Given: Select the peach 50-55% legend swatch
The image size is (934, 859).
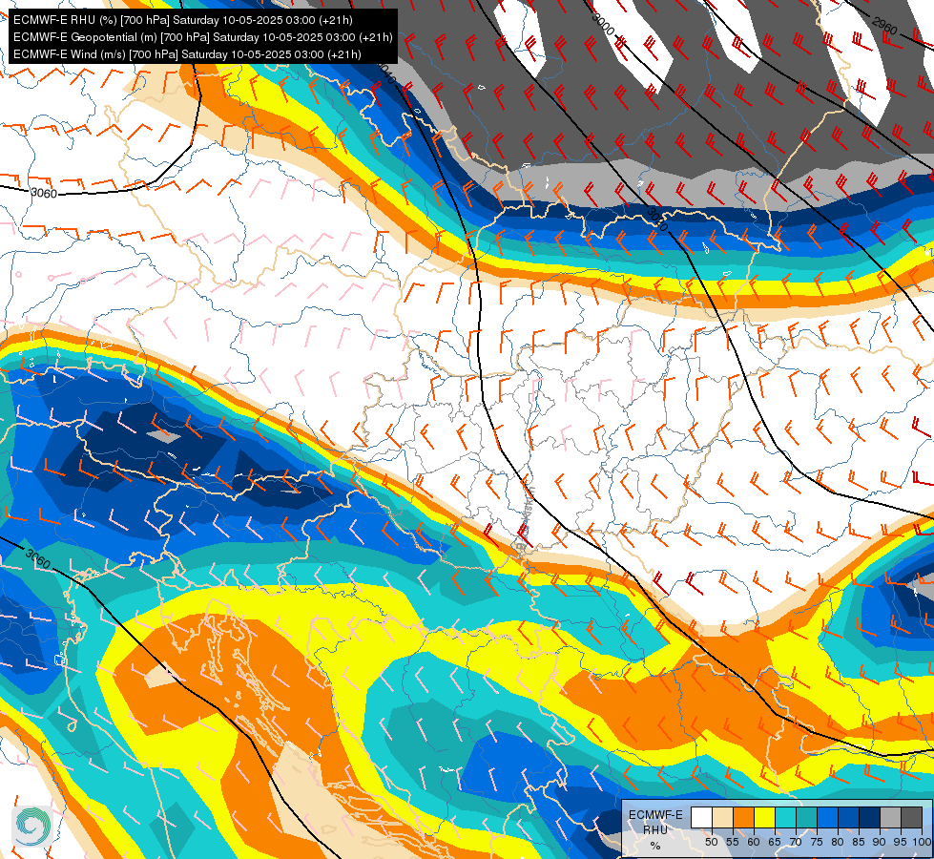Looking at the screenshot, I should (x=722, y=818).
